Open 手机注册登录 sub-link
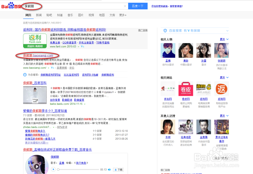The width and height of the screenshot is (253, 174). tap(86, 43)
